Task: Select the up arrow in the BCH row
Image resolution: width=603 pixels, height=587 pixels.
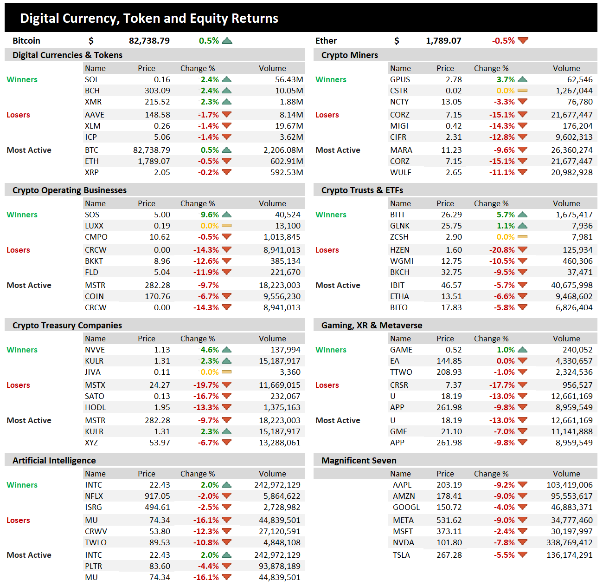Action: tap(226, 91)
